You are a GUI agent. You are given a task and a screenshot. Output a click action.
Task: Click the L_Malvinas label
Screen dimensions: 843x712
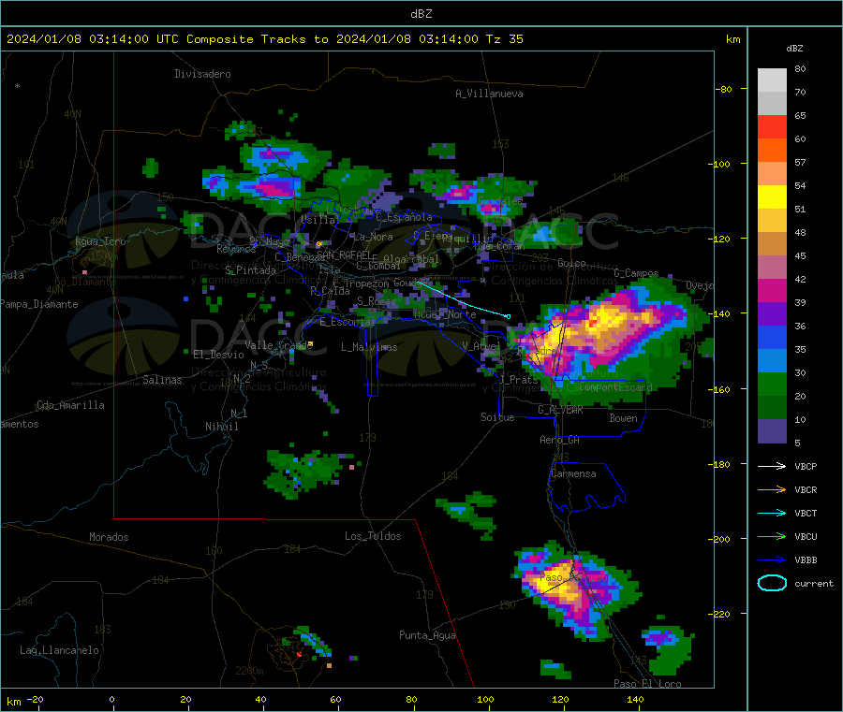tap(369, 347)
